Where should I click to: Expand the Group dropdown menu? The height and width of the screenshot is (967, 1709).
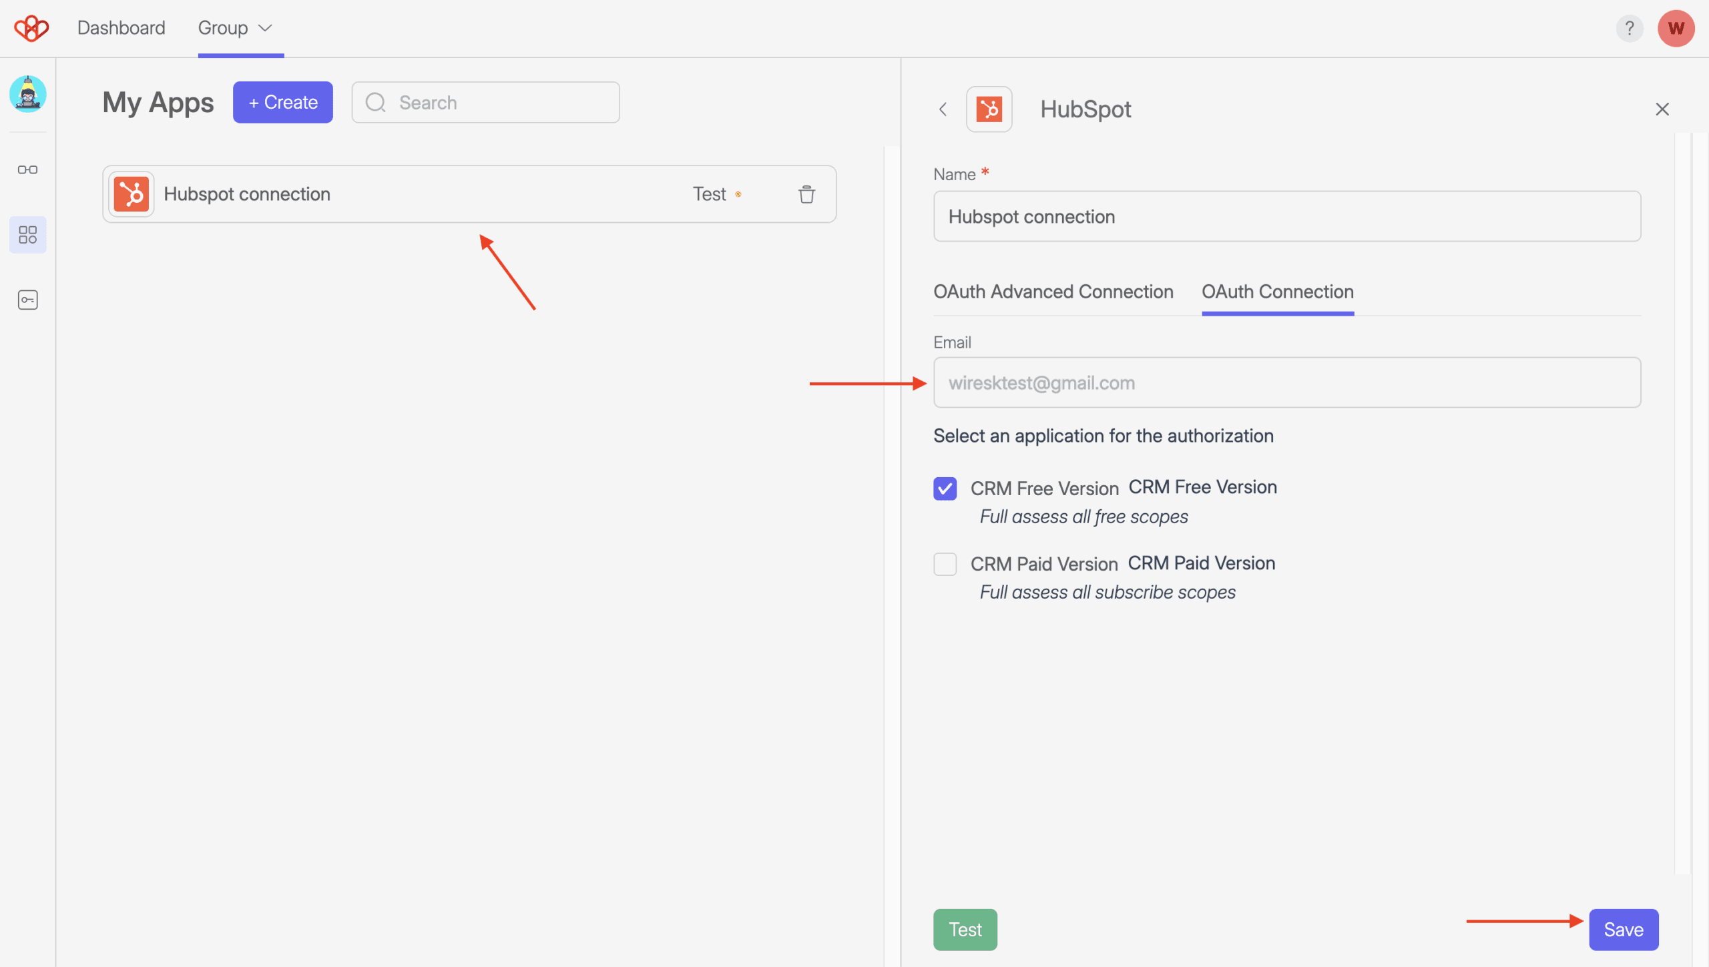pos(235,28)
